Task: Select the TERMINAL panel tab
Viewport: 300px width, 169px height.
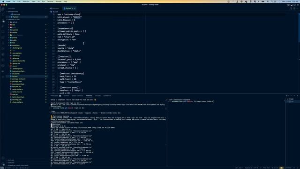Action: (89, 96)
